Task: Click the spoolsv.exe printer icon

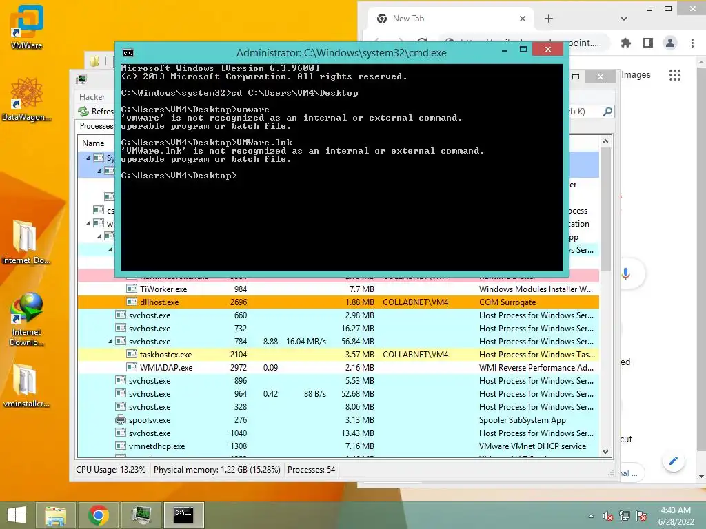Action: pos(120,420)
